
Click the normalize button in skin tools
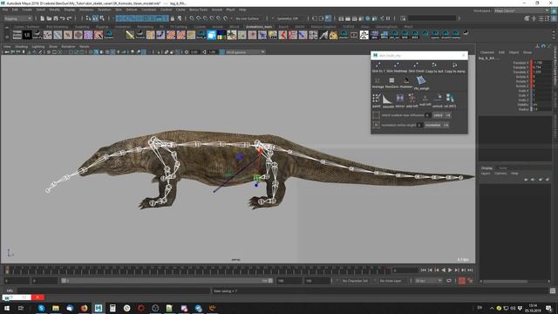(432, 125)
